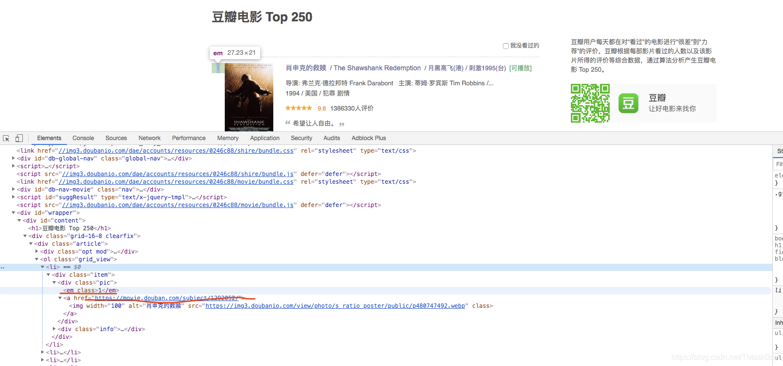
Task: Open the Performance tab
Action: pos(189,138)
